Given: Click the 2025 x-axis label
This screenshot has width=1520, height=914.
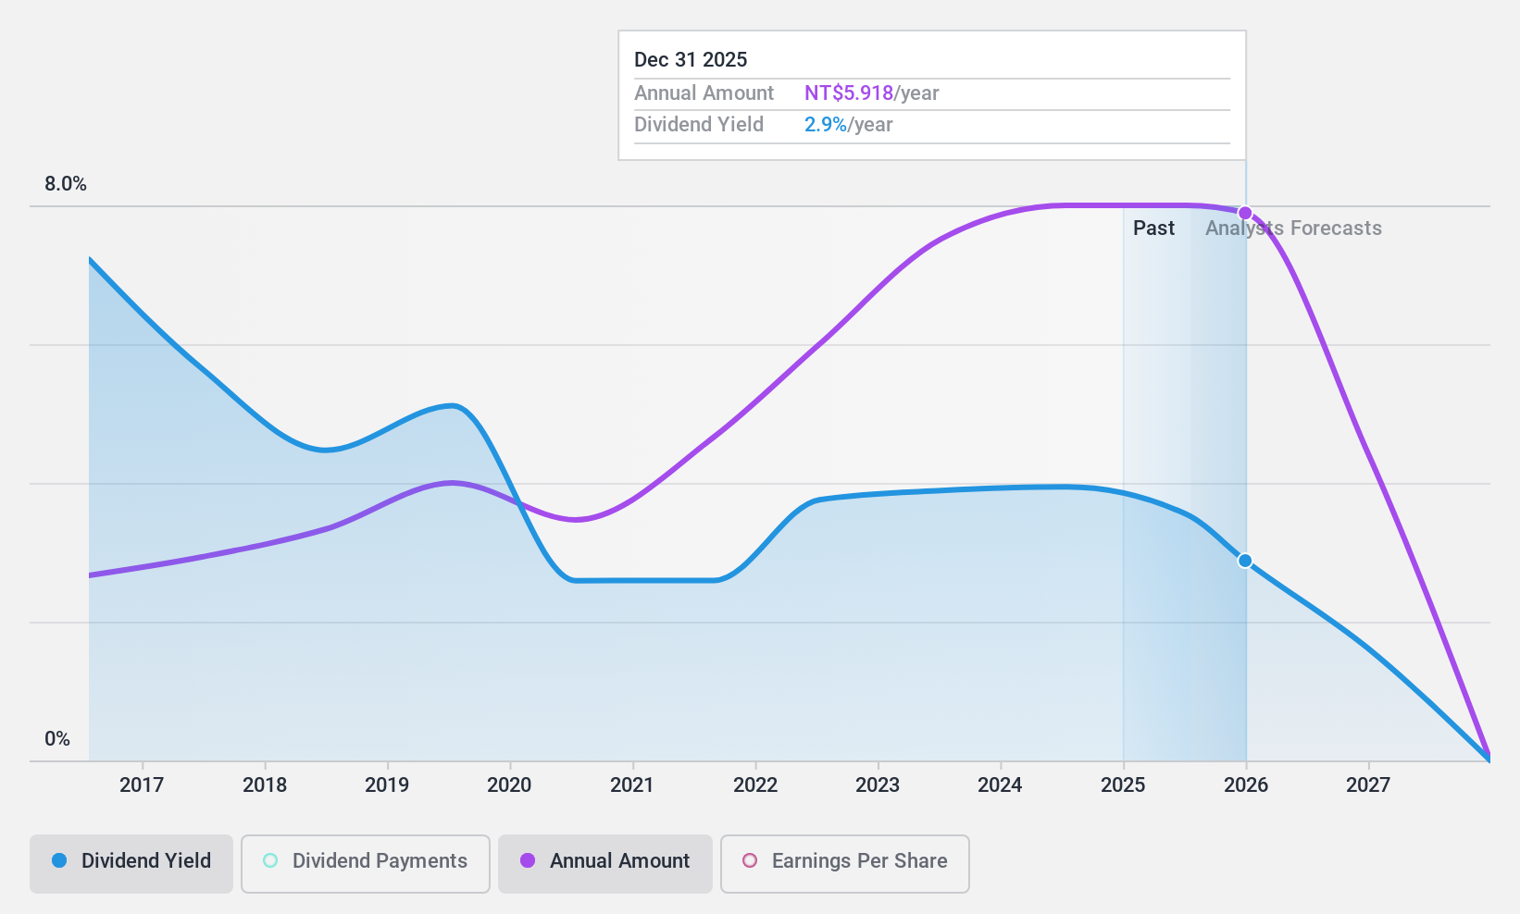Looking at the screenshot, I should (1123, 785).
